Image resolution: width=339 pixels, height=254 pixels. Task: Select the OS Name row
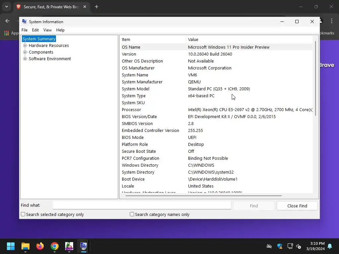217,47
